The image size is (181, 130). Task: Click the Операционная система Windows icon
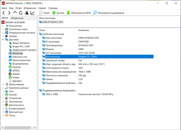tap(6, 33)
